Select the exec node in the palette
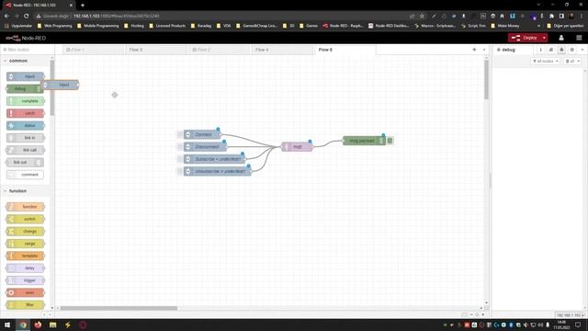This screenshot has width=588, height=331. [25, 292]
